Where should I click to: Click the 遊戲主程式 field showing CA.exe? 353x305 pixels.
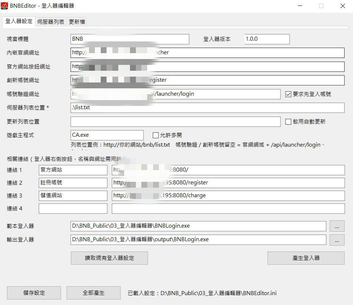(x=107, y=135)
